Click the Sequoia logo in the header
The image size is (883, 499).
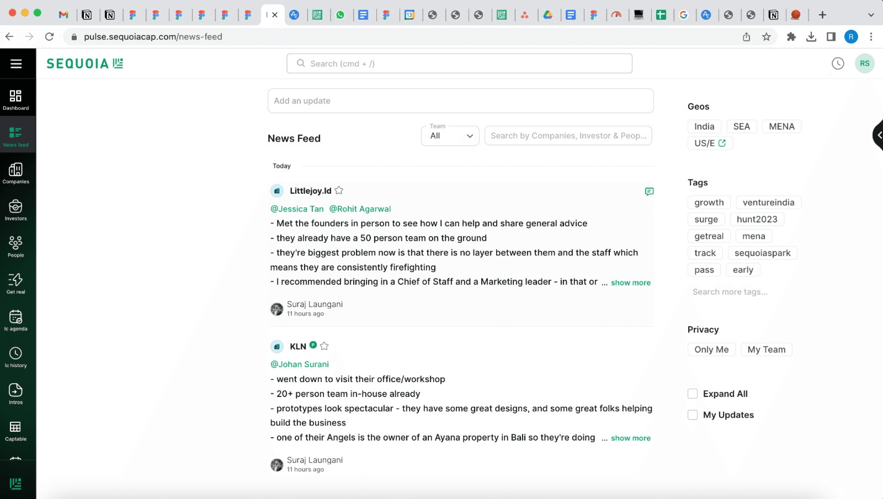[85, 64]
